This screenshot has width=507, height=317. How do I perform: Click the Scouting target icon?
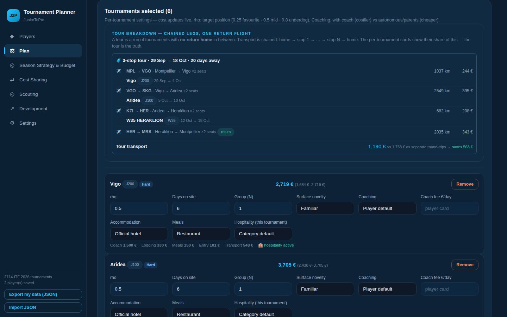(12, 94)
